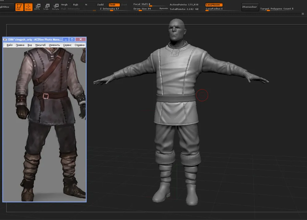Toggle Dynamic draw size

[x=164, y=9]
